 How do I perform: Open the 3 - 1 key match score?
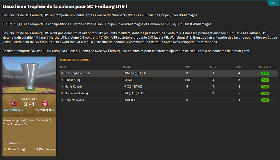coord(29,104)
